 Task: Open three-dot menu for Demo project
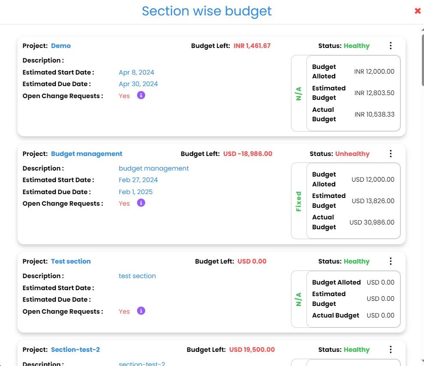tap(390, 46)
